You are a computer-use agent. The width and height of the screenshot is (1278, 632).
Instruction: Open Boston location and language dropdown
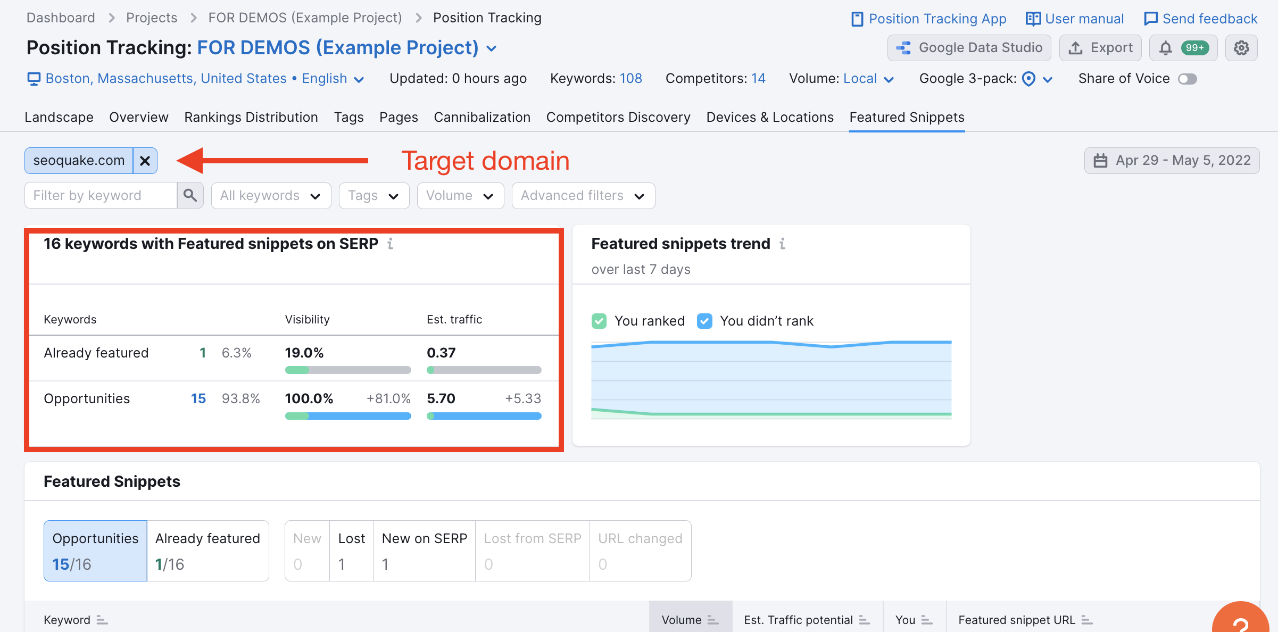pos(196,79)
